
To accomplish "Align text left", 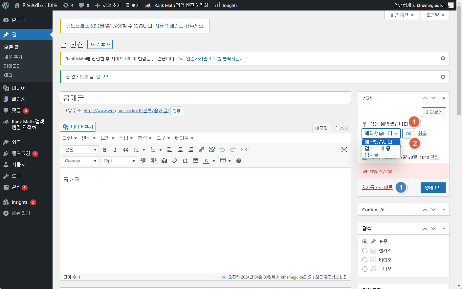I will tap(170, 150).
